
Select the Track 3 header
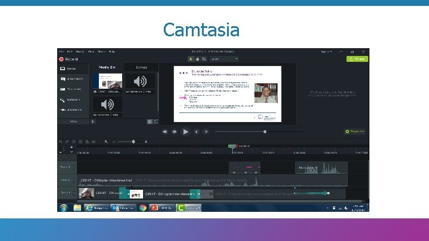pyautogui.click(x=67, y=167)
